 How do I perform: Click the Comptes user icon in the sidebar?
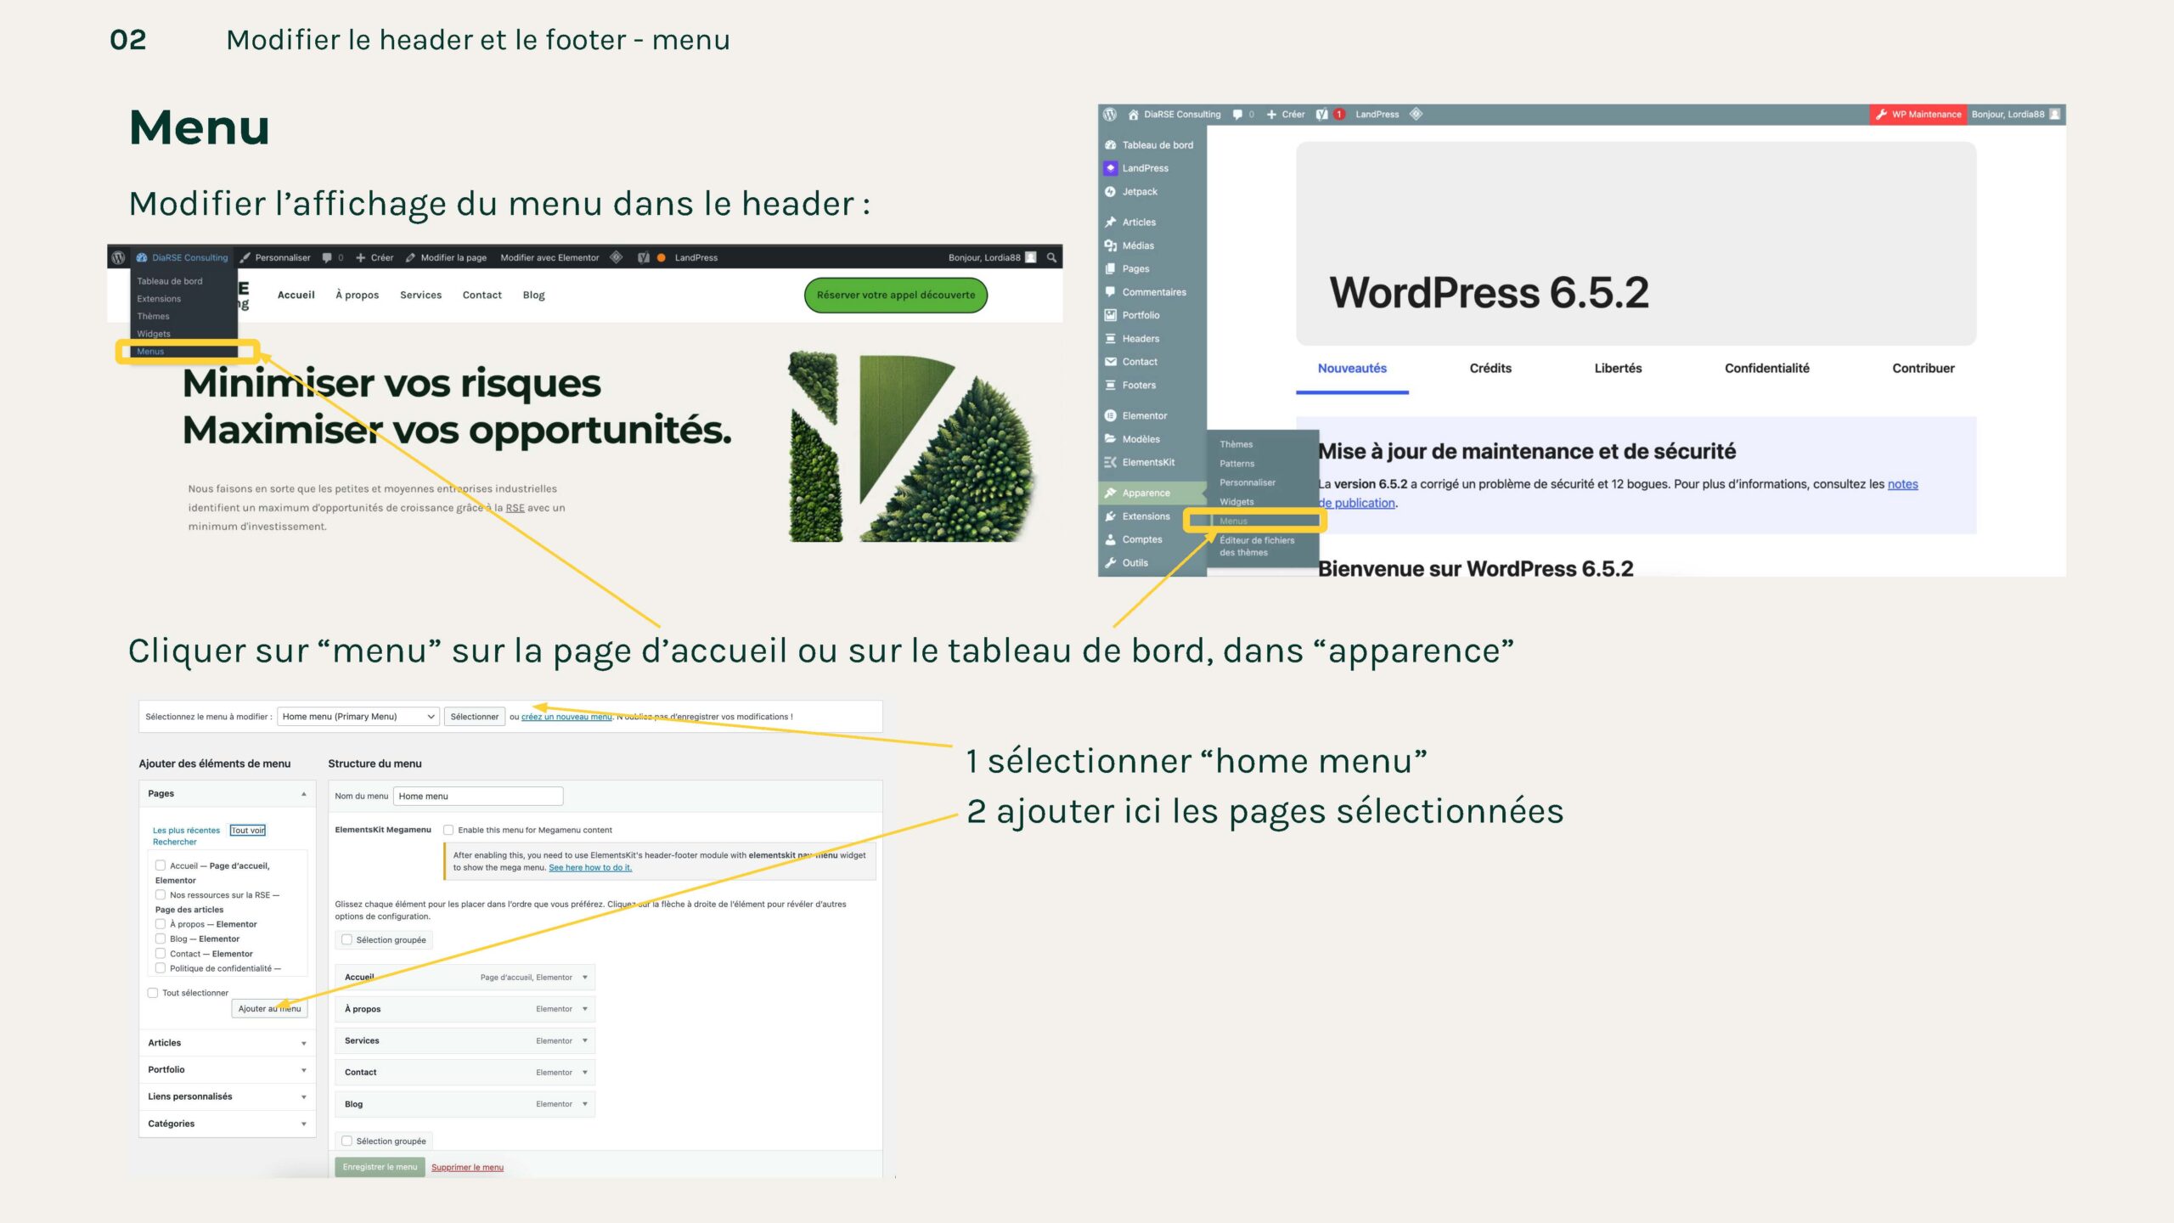[1110, 539]
